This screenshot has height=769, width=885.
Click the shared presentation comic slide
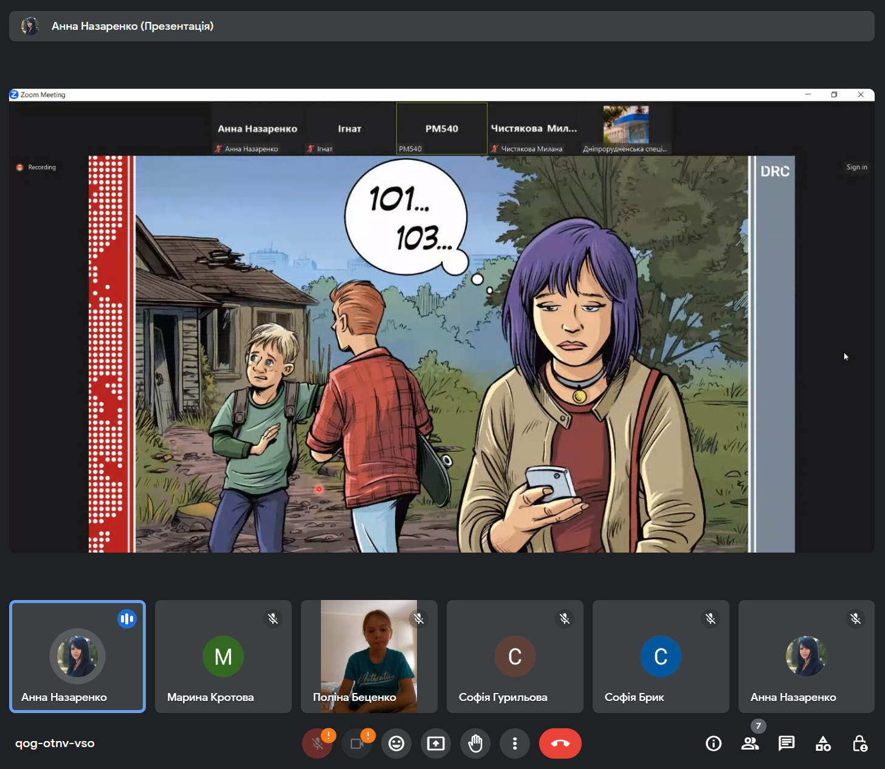tap(441, 354)
